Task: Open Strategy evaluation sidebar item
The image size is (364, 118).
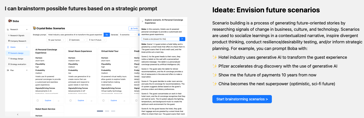Action: 18,64
